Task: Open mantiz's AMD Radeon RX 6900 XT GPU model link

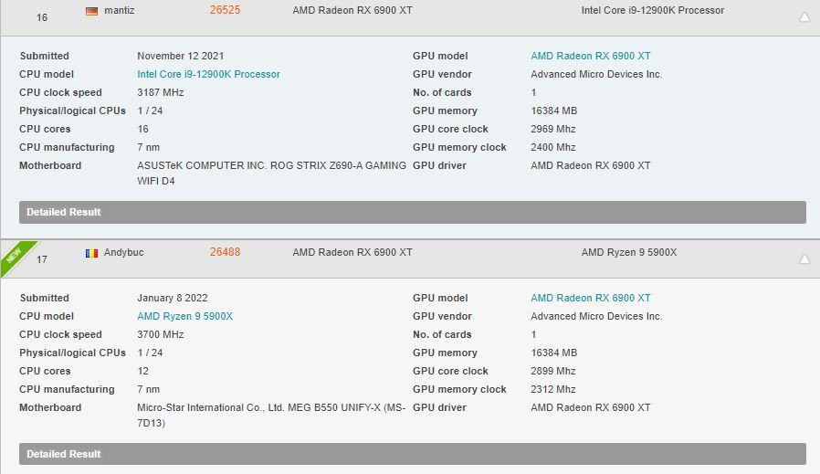Action: 591,56
